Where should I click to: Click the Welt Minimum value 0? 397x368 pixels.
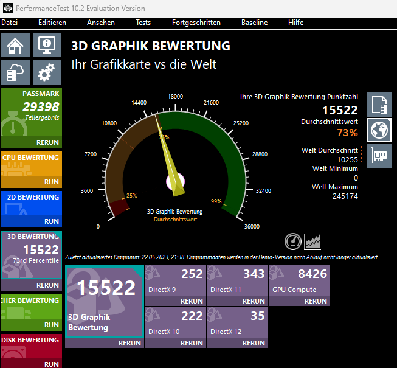click(356, 178)
